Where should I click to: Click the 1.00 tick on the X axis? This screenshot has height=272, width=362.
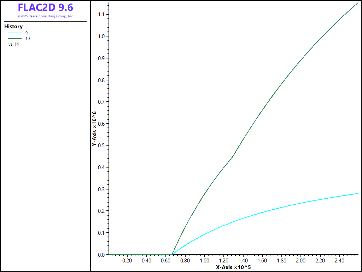204,261
